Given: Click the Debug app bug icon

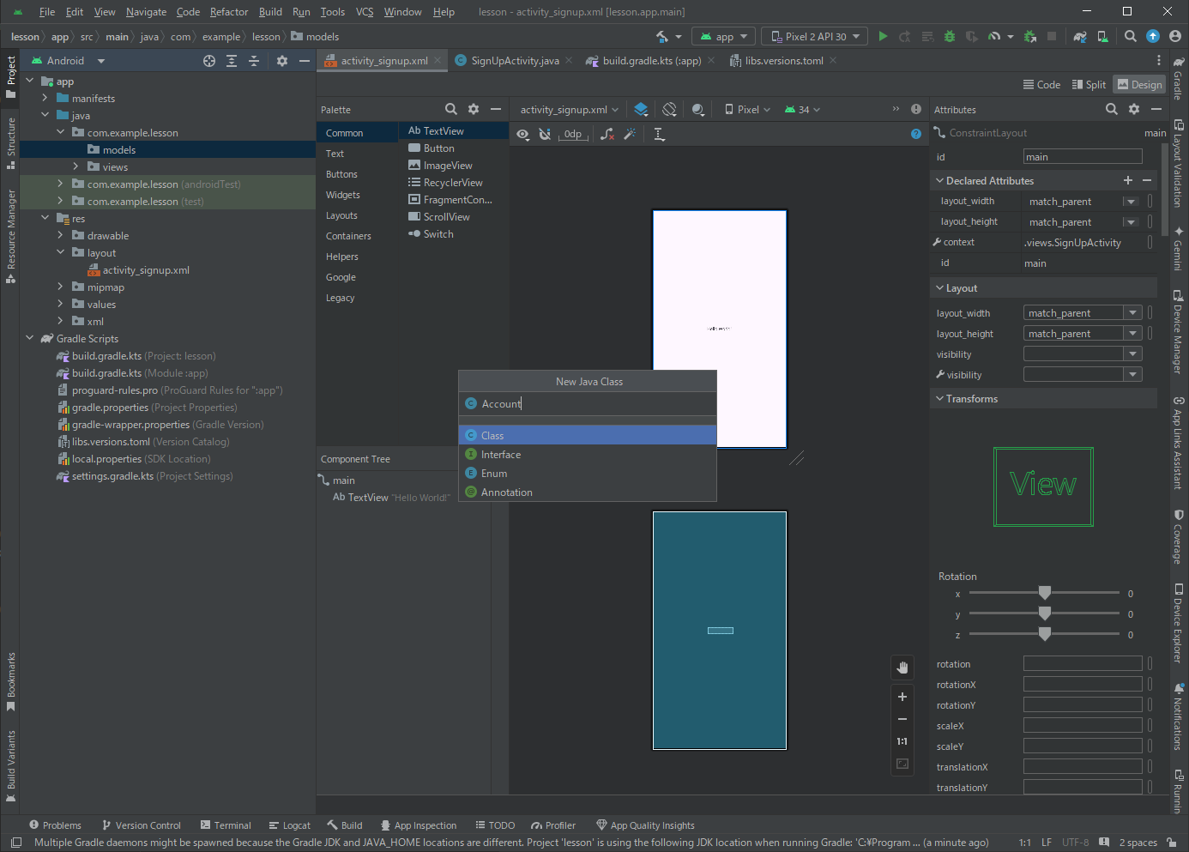Looking at the screenshot, I should [x=950, y=37].
